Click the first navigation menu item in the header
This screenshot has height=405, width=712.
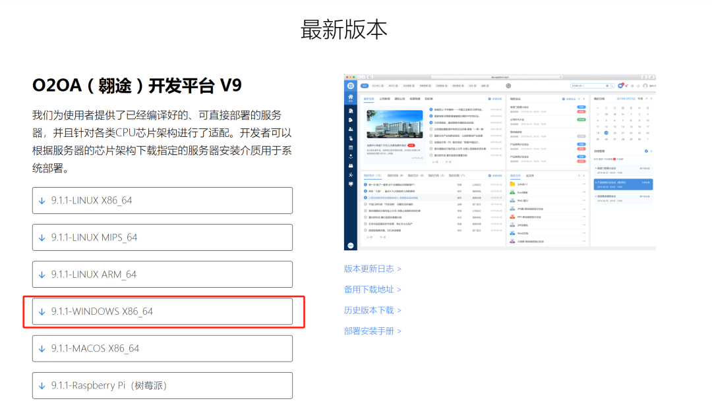(363, 86)
